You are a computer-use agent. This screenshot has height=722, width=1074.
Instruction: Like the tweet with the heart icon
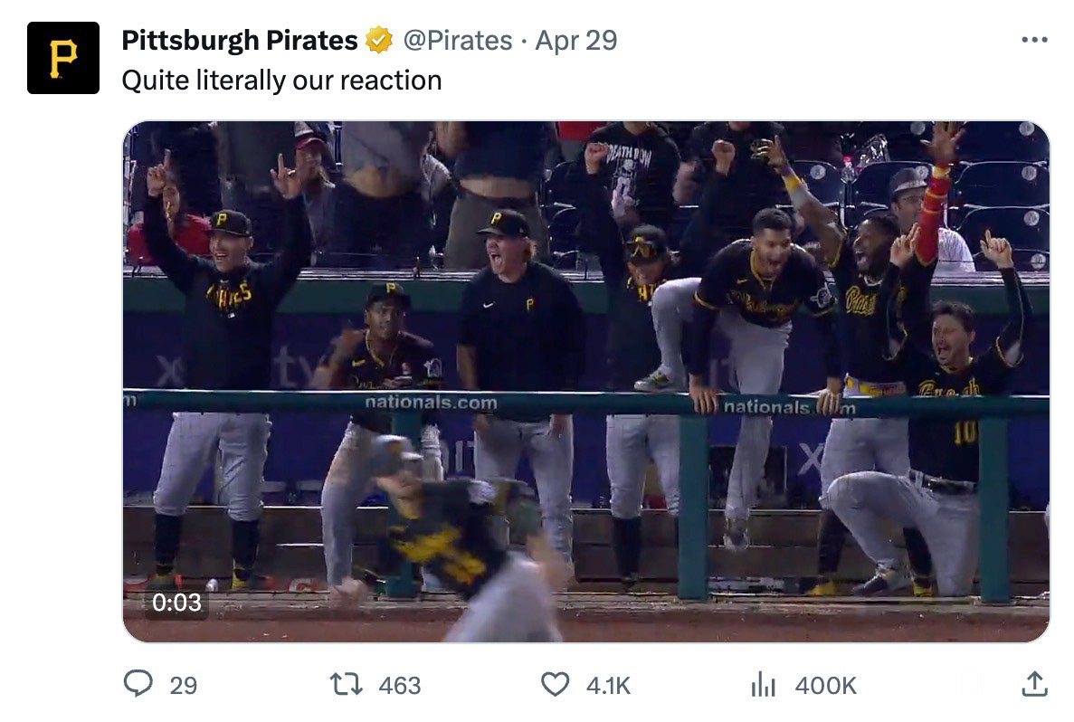tap(555, 685)
